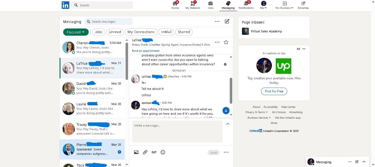Open Notifications bell icon
Image resolution: width=375 pixels, height=167 pixels.
click(x=246, y=5)
